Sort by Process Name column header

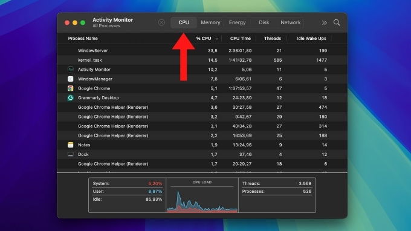pos(83,38)
